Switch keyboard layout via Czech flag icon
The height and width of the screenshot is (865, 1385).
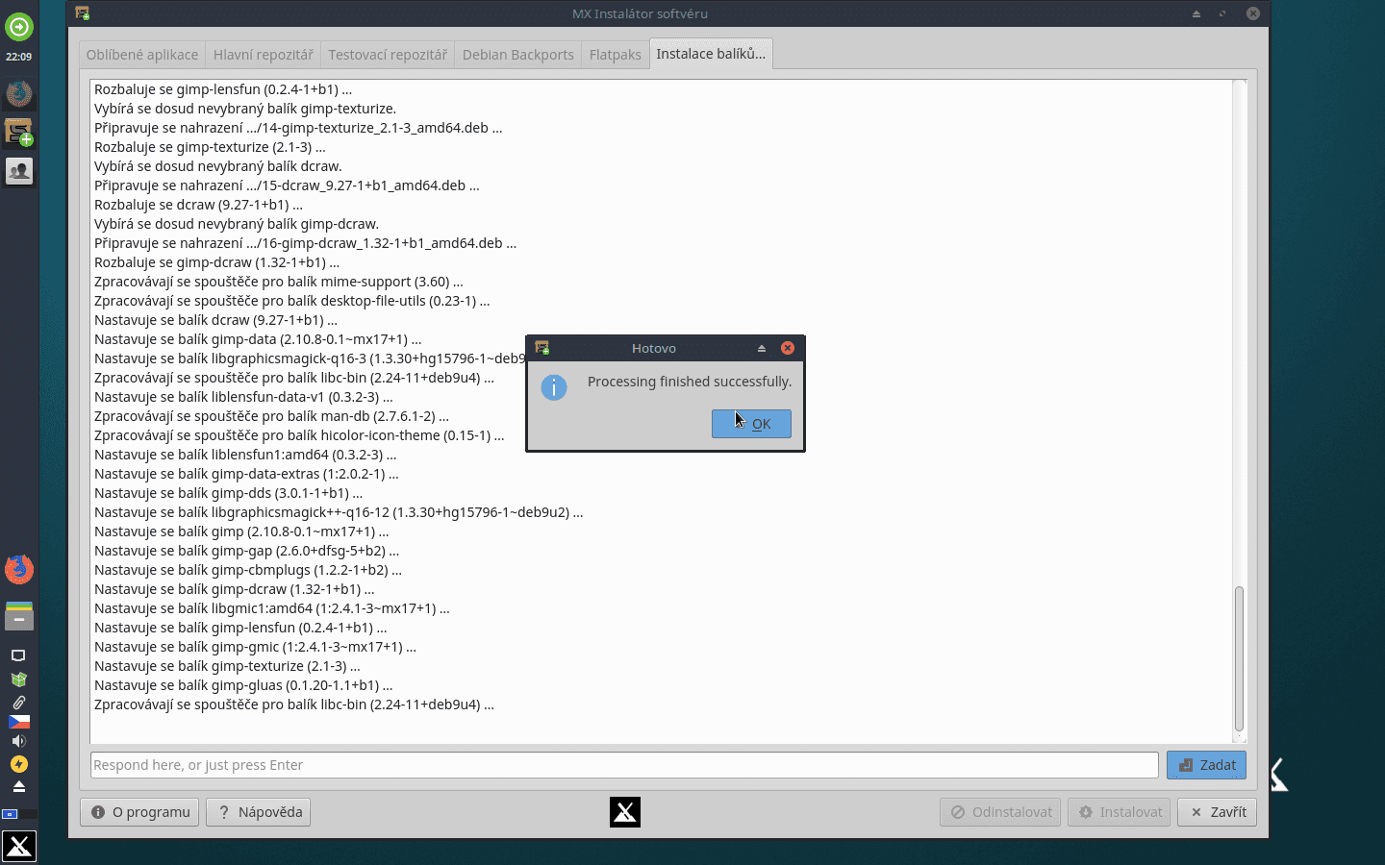coord(19,724)
